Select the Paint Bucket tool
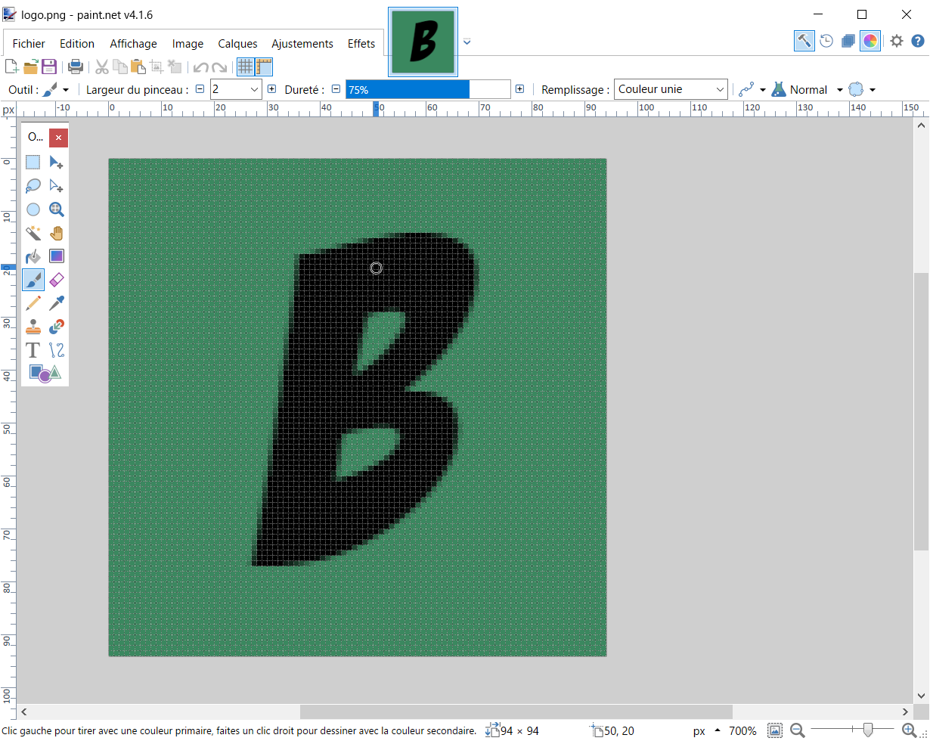This screenshot has height=741, width=930. pyautogui.click(x=33, y=257)
